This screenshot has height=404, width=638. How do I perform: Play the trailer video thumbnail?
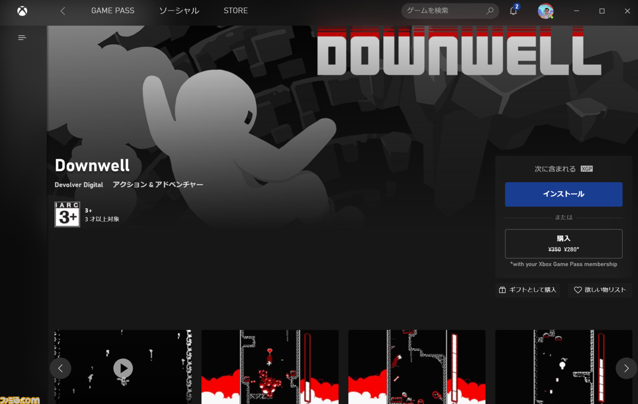pos(123,368)
